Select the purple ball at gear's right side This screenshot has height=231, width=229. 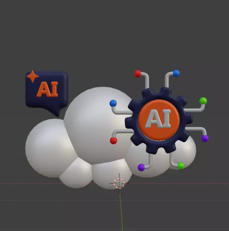coord(205,138)
